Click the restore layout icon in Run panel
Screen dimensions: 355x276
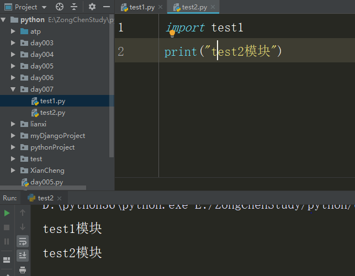[7, 259]
